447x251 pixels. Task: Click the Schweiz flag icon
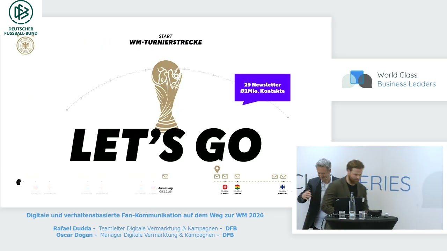pos(225,187)
